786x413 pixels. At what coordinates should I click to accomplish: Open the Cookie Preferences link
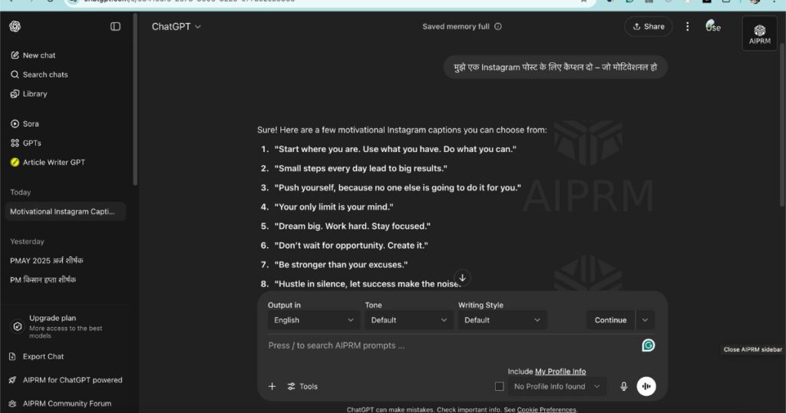(x=547, y=409)
